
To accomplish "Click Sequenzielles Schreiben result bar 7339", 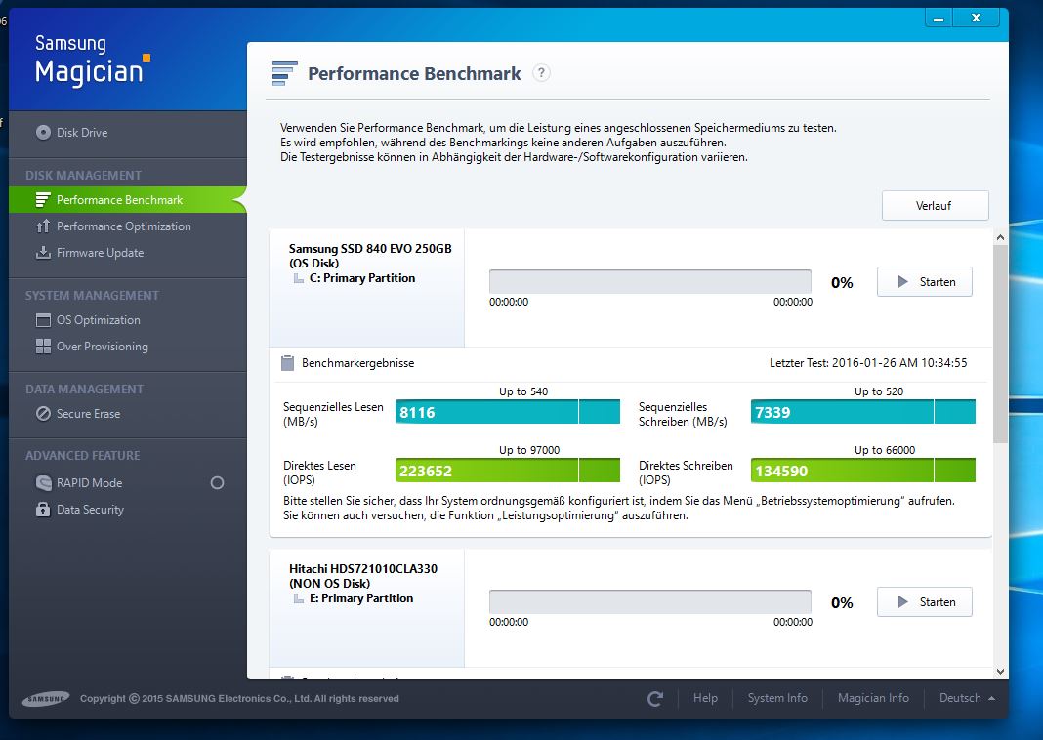I will (862, 412).
